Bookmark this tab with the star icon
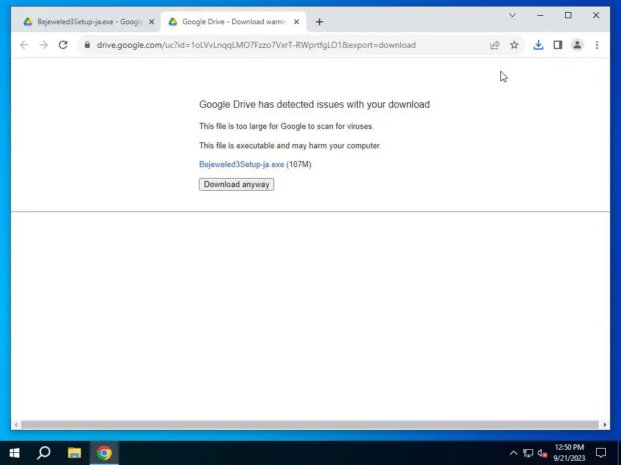The width and height of the screenshot is (621, 465). click(x=514, y=45)
